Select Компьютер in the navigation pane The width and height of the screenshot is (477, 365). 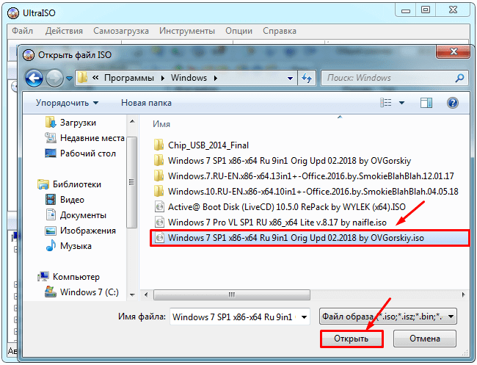[x=69, y=277]
